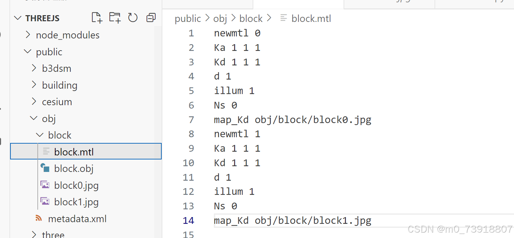Viewport: 514px width, 238px height.
Task: Click the public breadcrumb segment
Action: pyautogui.click(x=188, y=19)
